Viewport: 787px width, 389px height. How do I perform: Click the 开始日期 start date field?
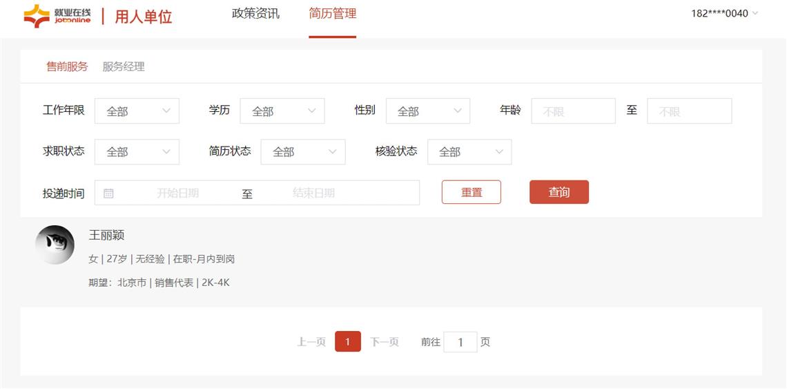[177, 193]
